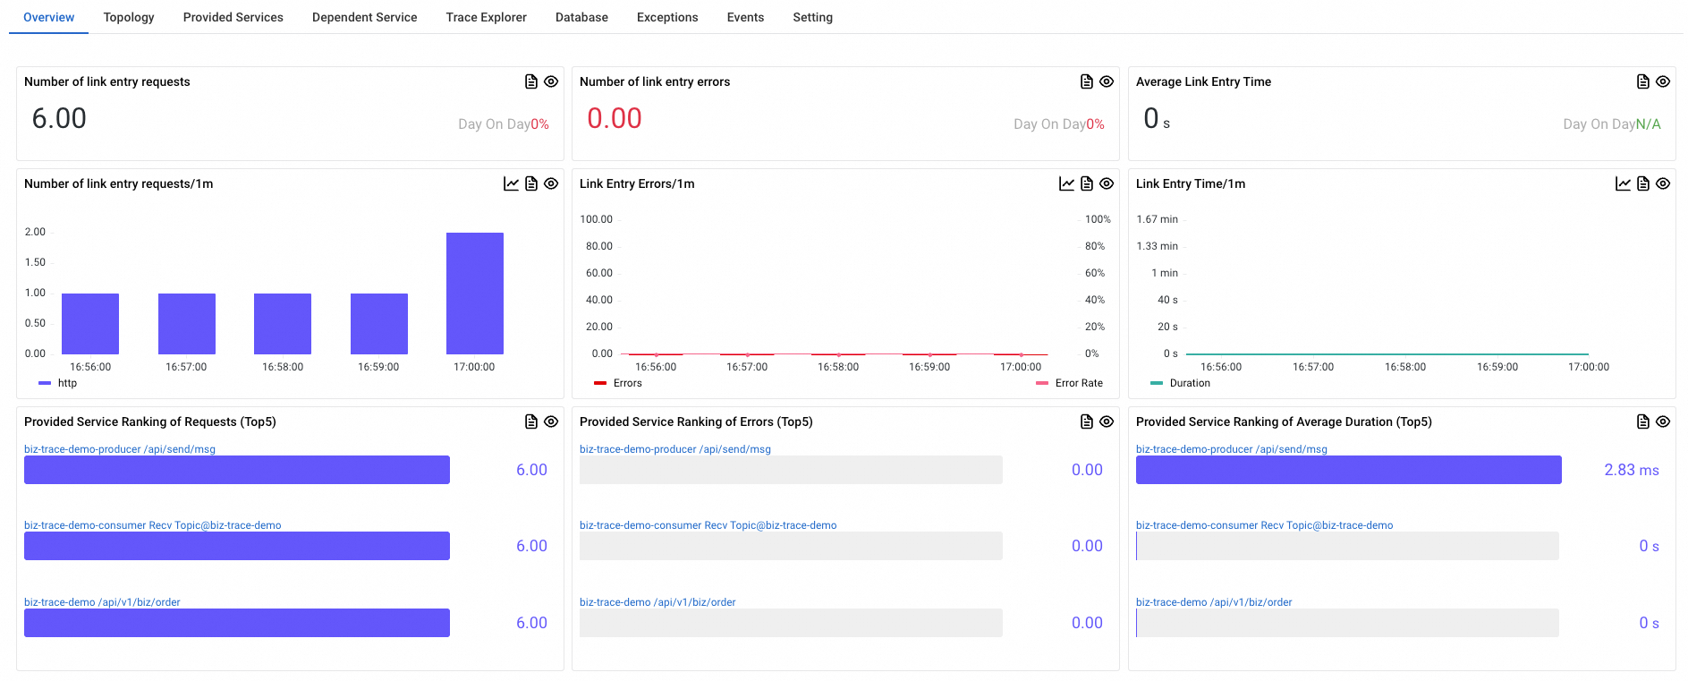1688x681 pixels.
Task: Open document icon on Average Link Entry Time
Action: pos(1643,81)
